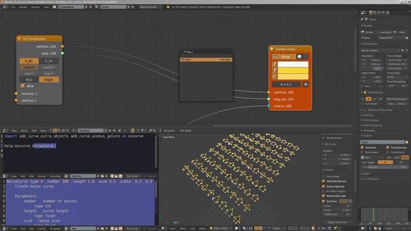Click the matrix input socket on Viewer Draw
Screen dimensions: 411x231
[x=268, y=106]
